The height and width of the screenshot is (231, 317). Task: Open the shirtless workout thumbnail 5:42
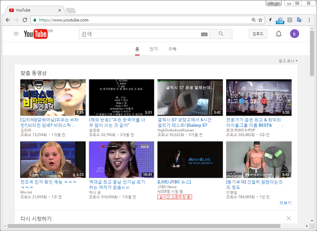[259, 160]
